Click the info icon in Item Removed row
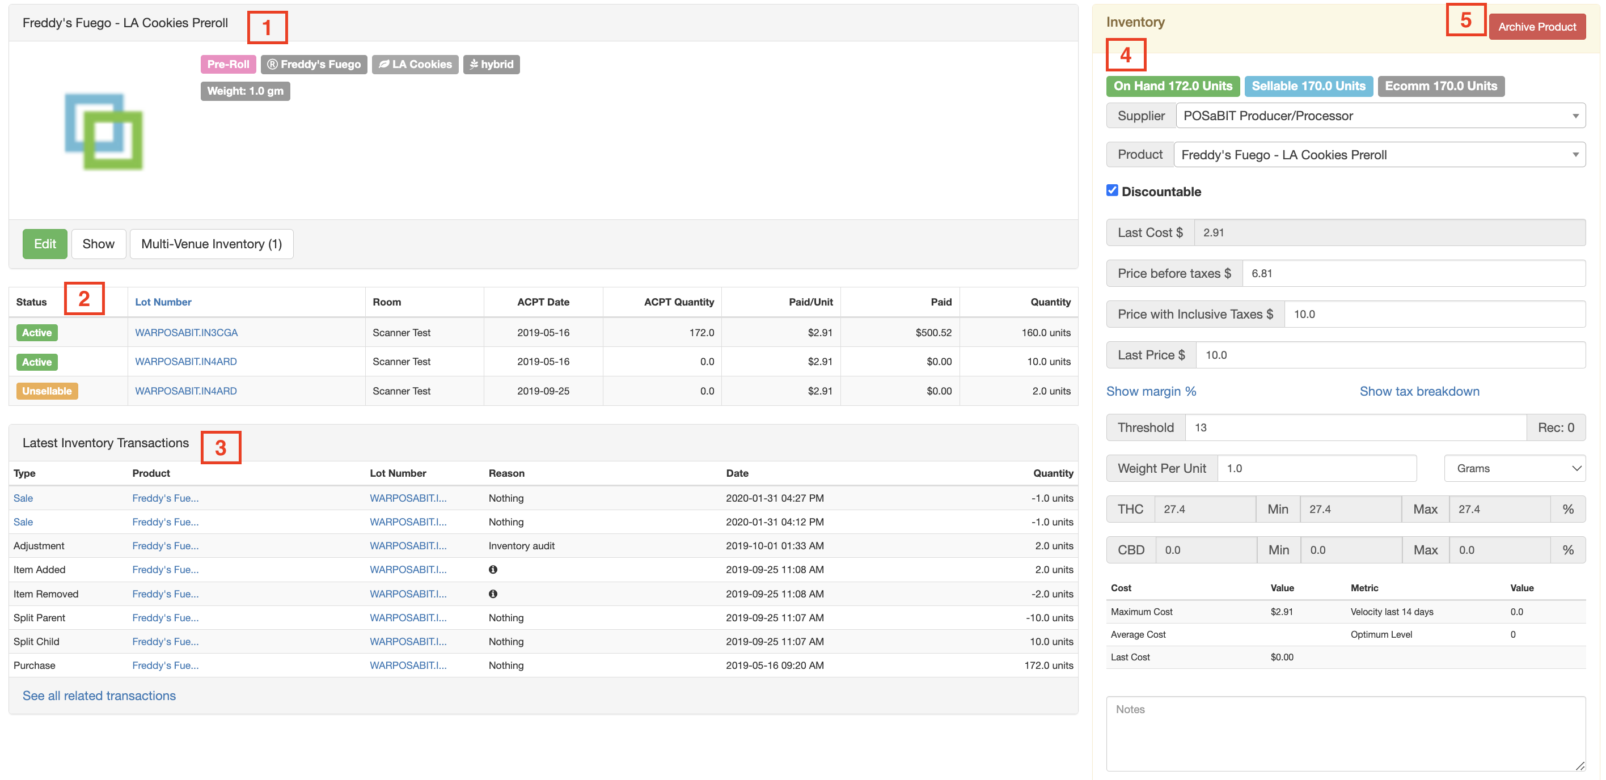The height and width of the screenshot is (780, 1606). click(x=493, y=594)
